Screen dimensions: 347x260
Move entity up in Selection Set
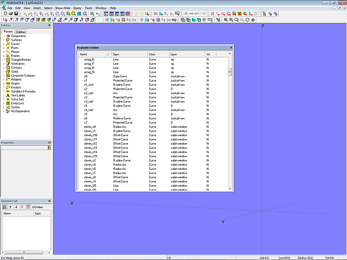[x=10, y=207]
